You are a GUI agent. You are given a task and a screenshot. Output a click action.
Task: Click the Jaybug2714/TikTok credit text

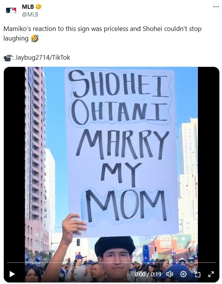(x=42, y=58)
